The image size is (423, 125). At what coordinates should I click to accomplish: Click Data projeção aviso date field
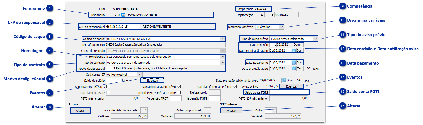[280, 69]
